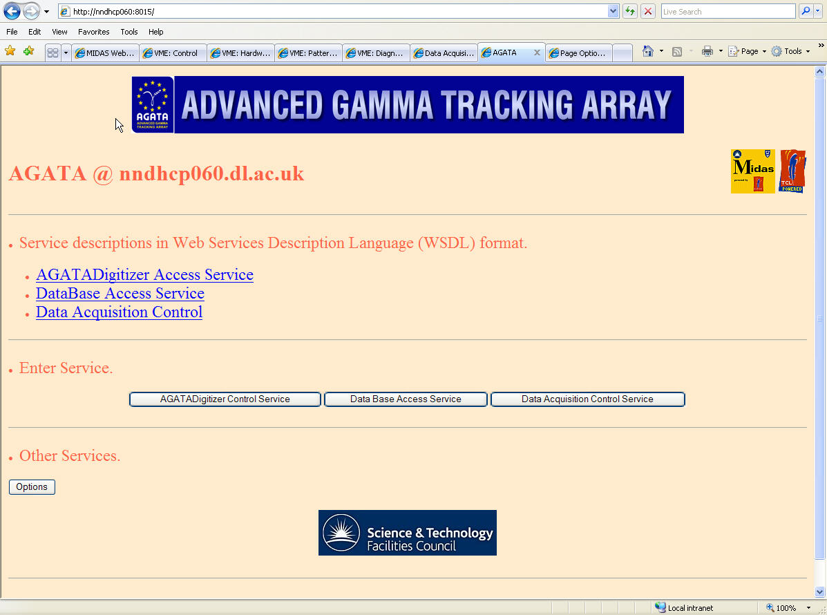Switch to the VME: Patter... tab
The image size is (827, 615).
tap(309, 53)
